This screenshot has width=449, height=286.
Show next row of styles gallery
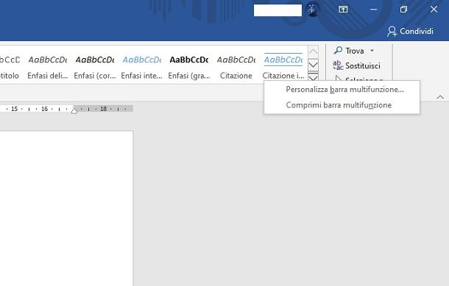[x=313, y=65]
